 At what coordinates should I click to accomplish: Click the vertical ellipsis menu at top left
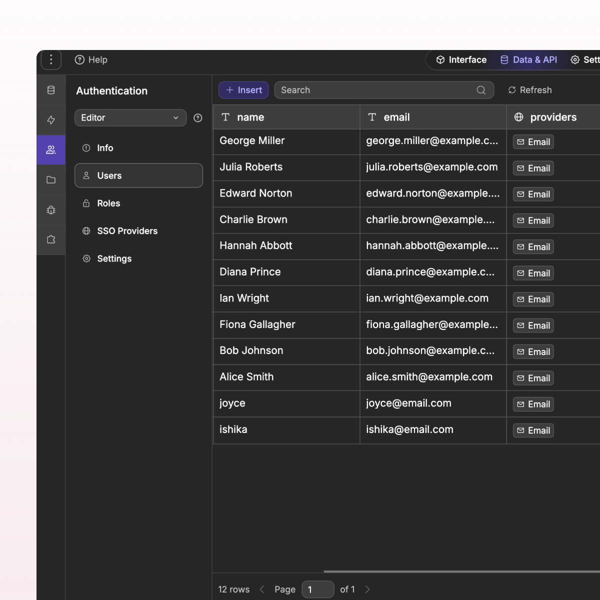[51, 59]
